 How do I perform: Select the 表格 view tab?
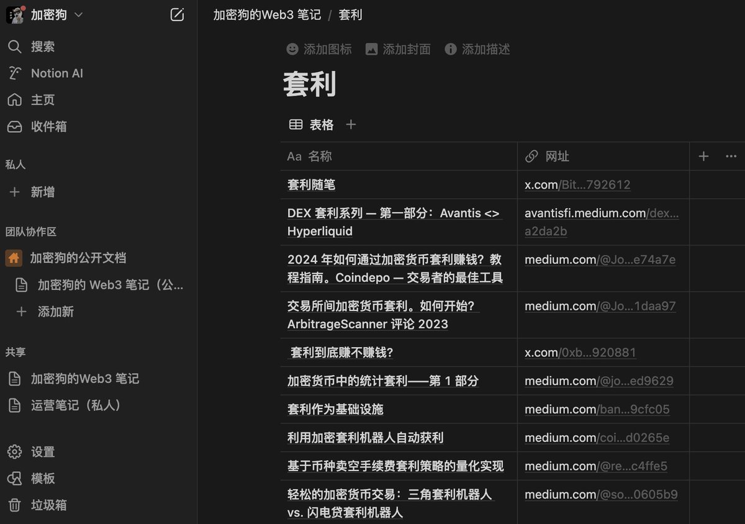[312, 125]
